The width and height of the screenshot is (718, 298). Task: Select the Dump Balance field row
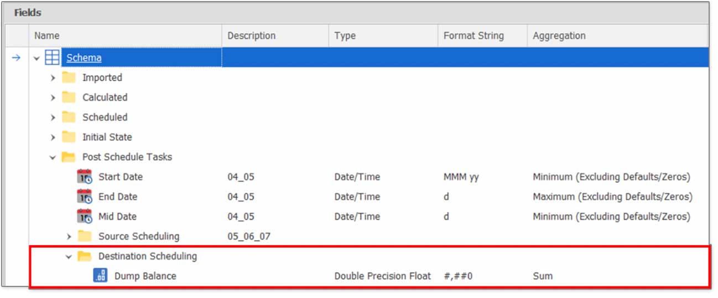369,276
